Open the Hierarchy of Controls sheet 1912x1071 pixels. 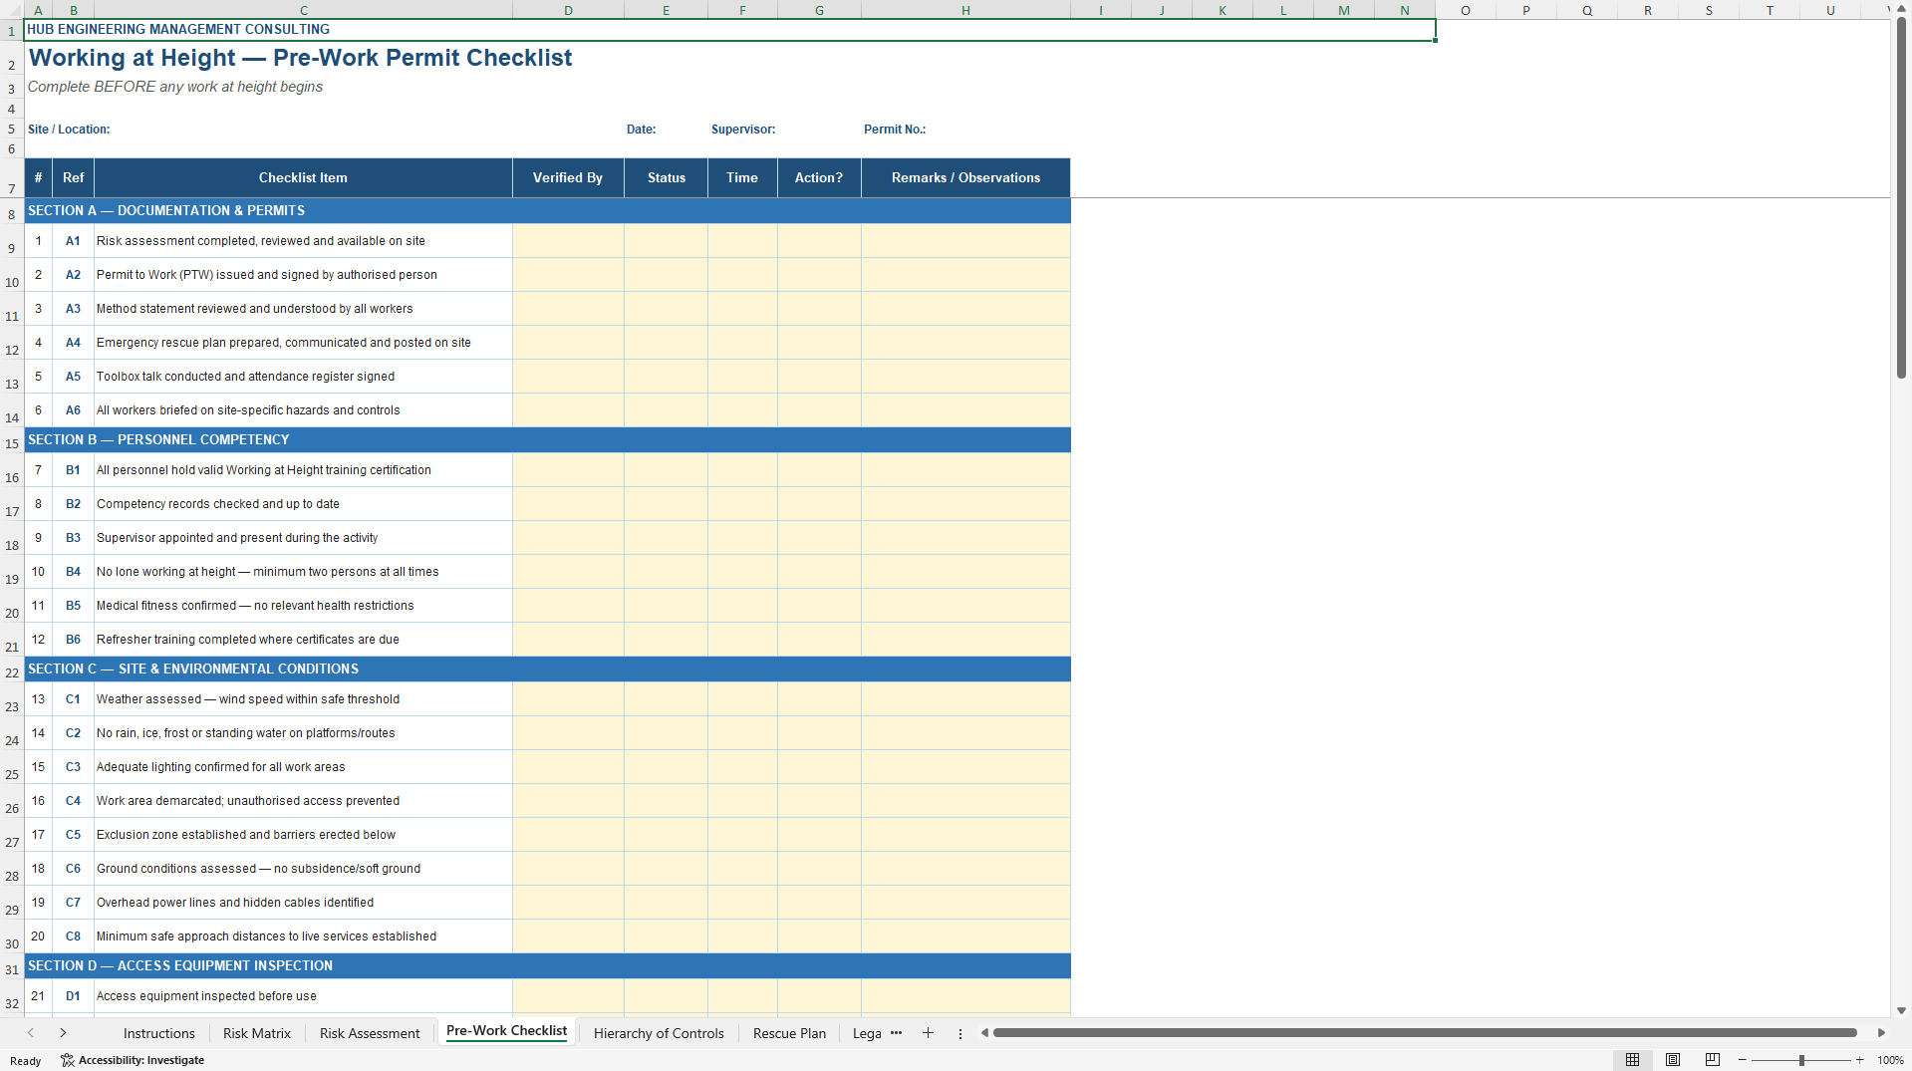[659, 1033]
